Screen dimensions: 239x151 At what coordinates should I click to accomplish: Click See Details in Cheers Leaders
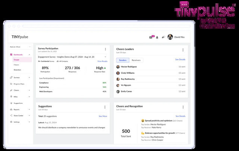click(180, 60)
